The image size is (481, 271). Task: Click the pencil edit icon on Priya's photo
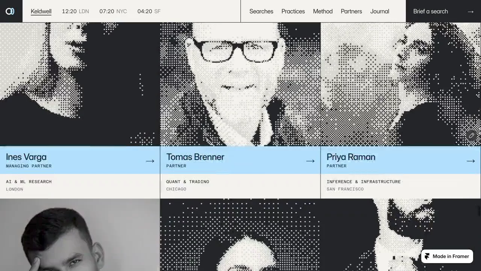point(472,135)
